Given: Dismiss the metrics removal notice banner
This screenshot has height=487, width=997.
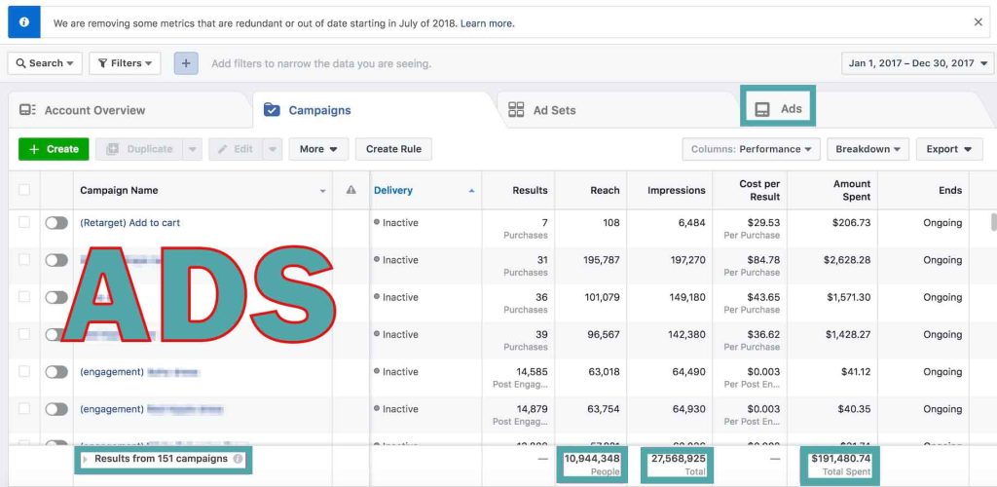Looking at the screenshot, I should coord(978,22).
